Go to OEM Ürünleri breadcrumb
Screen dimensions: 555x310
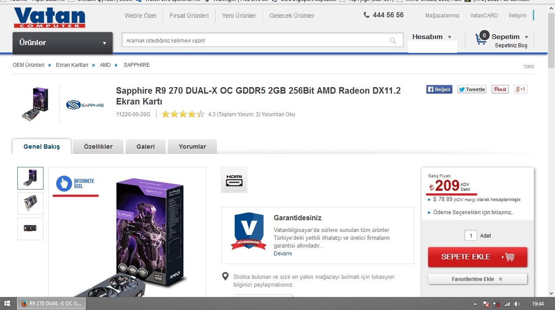(x=29, y=65)
